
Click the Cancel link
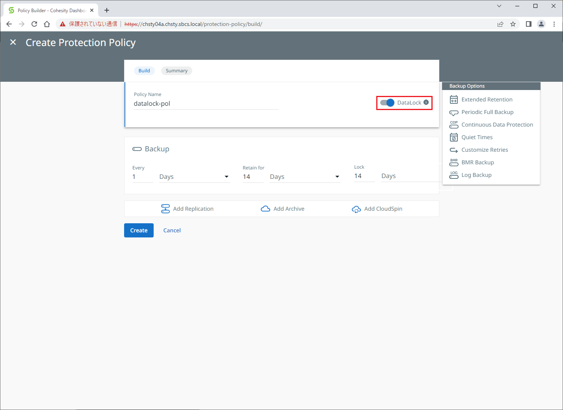(x=172, y=230)
